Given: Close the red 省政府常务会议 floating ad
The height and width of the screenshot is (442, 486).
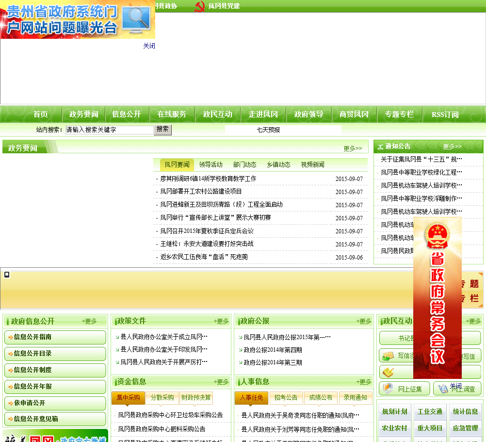Looking at the screenshot, I should coord(455,386).
